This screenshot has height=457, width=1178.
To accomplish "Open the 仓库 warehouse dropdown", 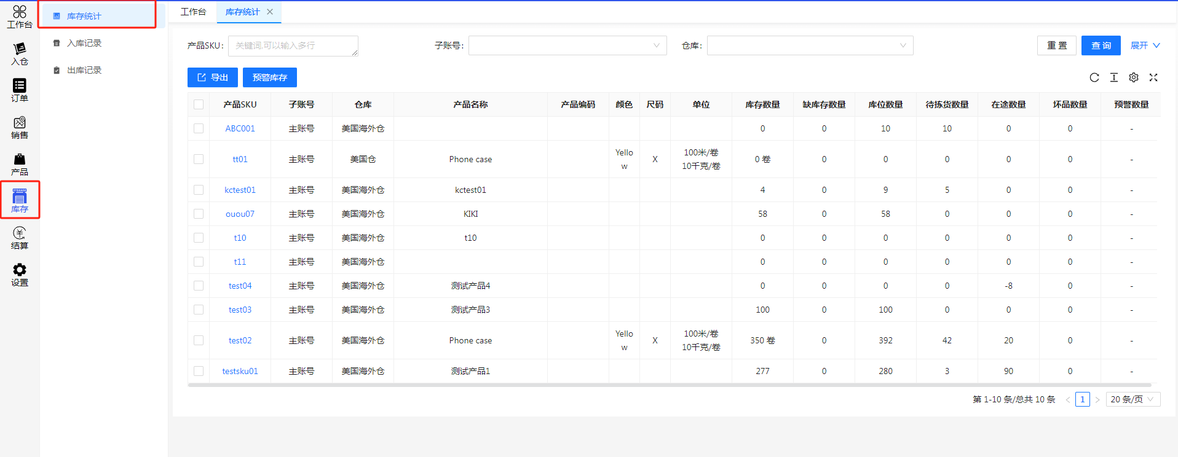I will [x=810, y=45].
